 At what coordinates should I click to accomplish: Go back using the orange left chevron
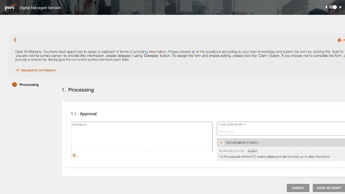coord(15,40)
